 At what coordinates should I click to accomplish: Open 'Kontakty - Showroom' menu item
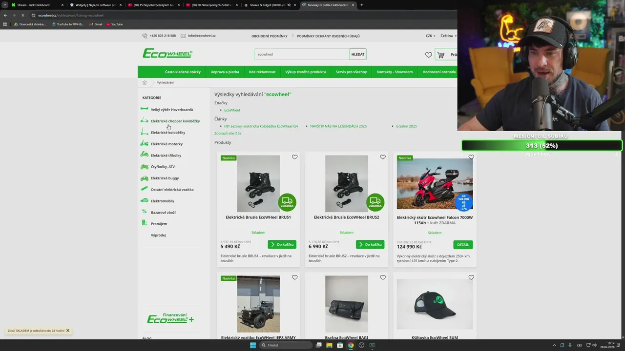click(395, 72)
